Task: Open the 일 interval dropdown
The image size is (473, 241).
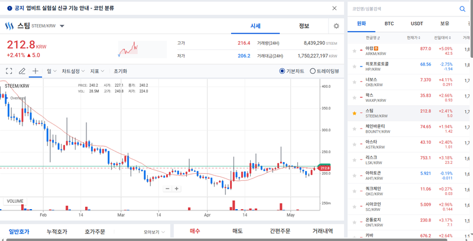Action: click(51, 71)
